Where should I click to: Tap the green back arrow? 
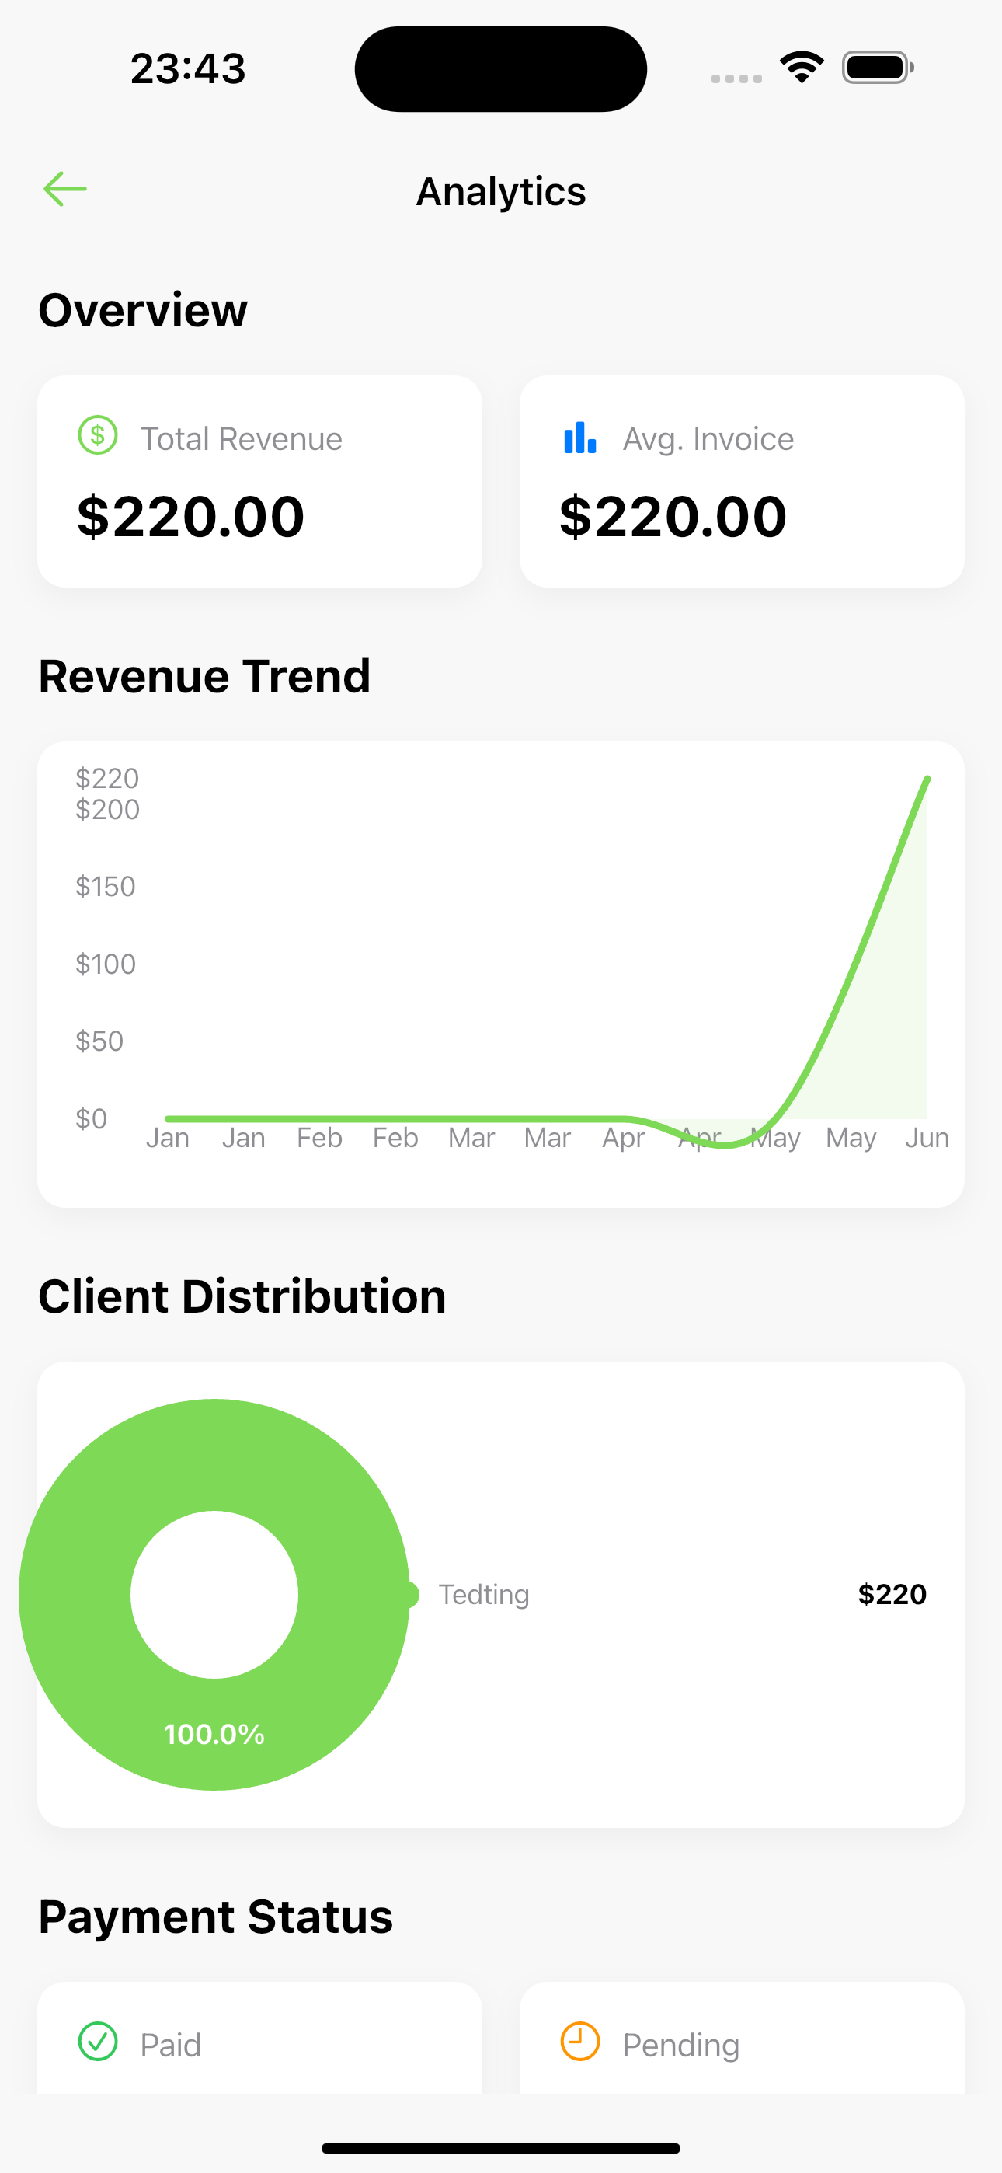click(65, 189)
